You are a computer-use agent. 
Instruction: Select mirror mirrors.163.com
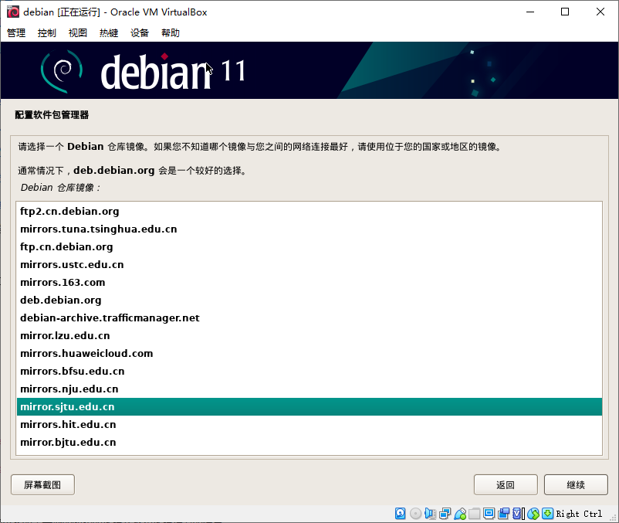309,283
